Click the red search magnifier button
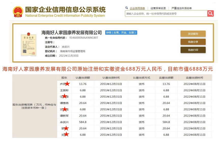Viewport: 219px width, 147px height. pos(211,13)
